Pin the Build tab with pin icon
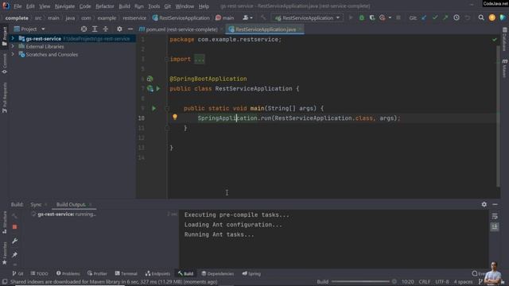The width and height of the screenshot is (509, 286). click(14, 254)
